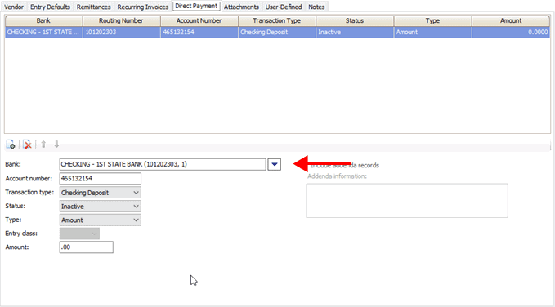
Task: Sort by the Type column header
Action: (x=432, y=21)
